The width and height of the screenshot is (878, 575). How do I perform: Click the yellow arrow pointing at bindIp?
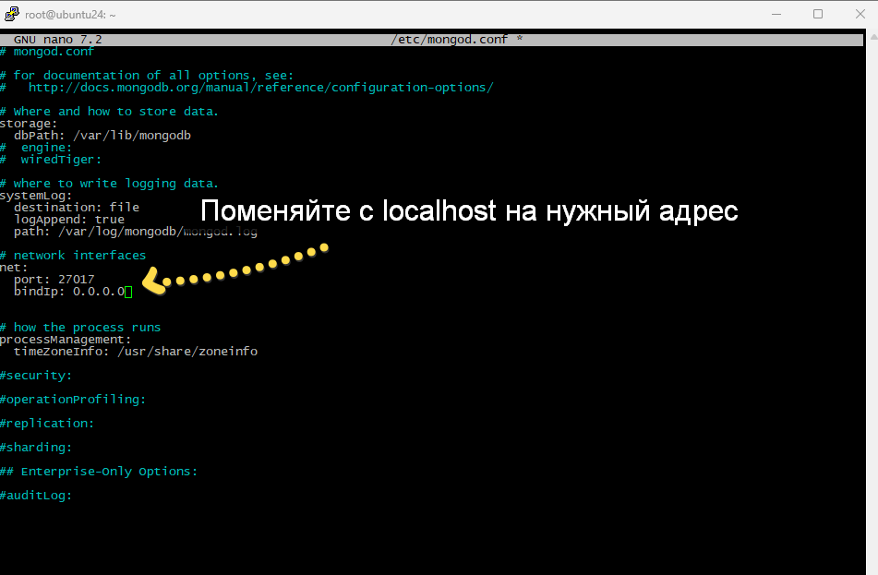pyautogui.click(x=153, y=279)
